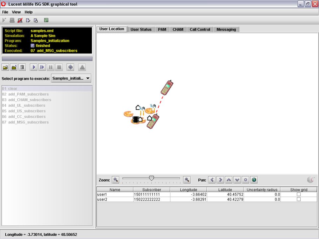The height and width of the screenshot is (239, 319).
Task: Click the execution progress bar
Action: (x=47, y=59)
